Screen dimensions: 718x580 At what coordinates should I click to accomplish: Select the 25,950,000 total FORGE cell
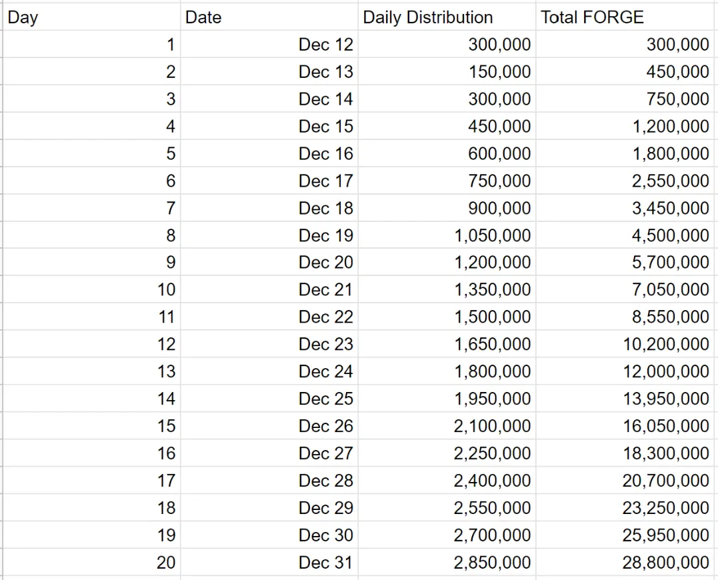tap(625, 535)
